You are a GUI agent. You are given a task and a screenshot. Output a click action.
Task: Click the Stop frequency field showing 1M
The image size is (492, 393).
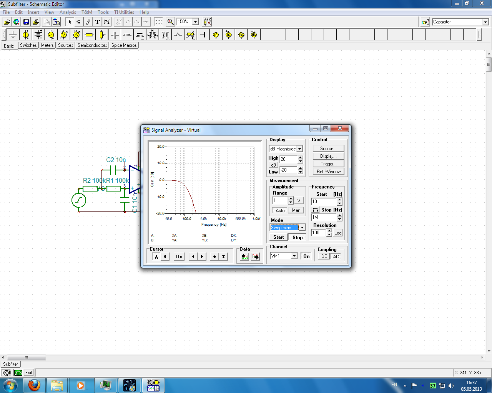point(324,217)
